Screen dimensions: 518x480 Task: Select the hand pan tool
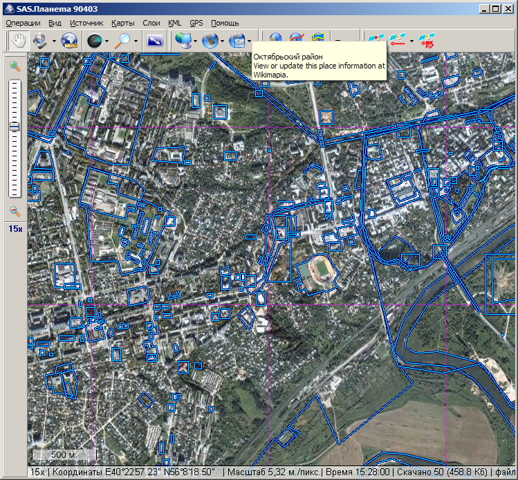(x=17, y=41)
